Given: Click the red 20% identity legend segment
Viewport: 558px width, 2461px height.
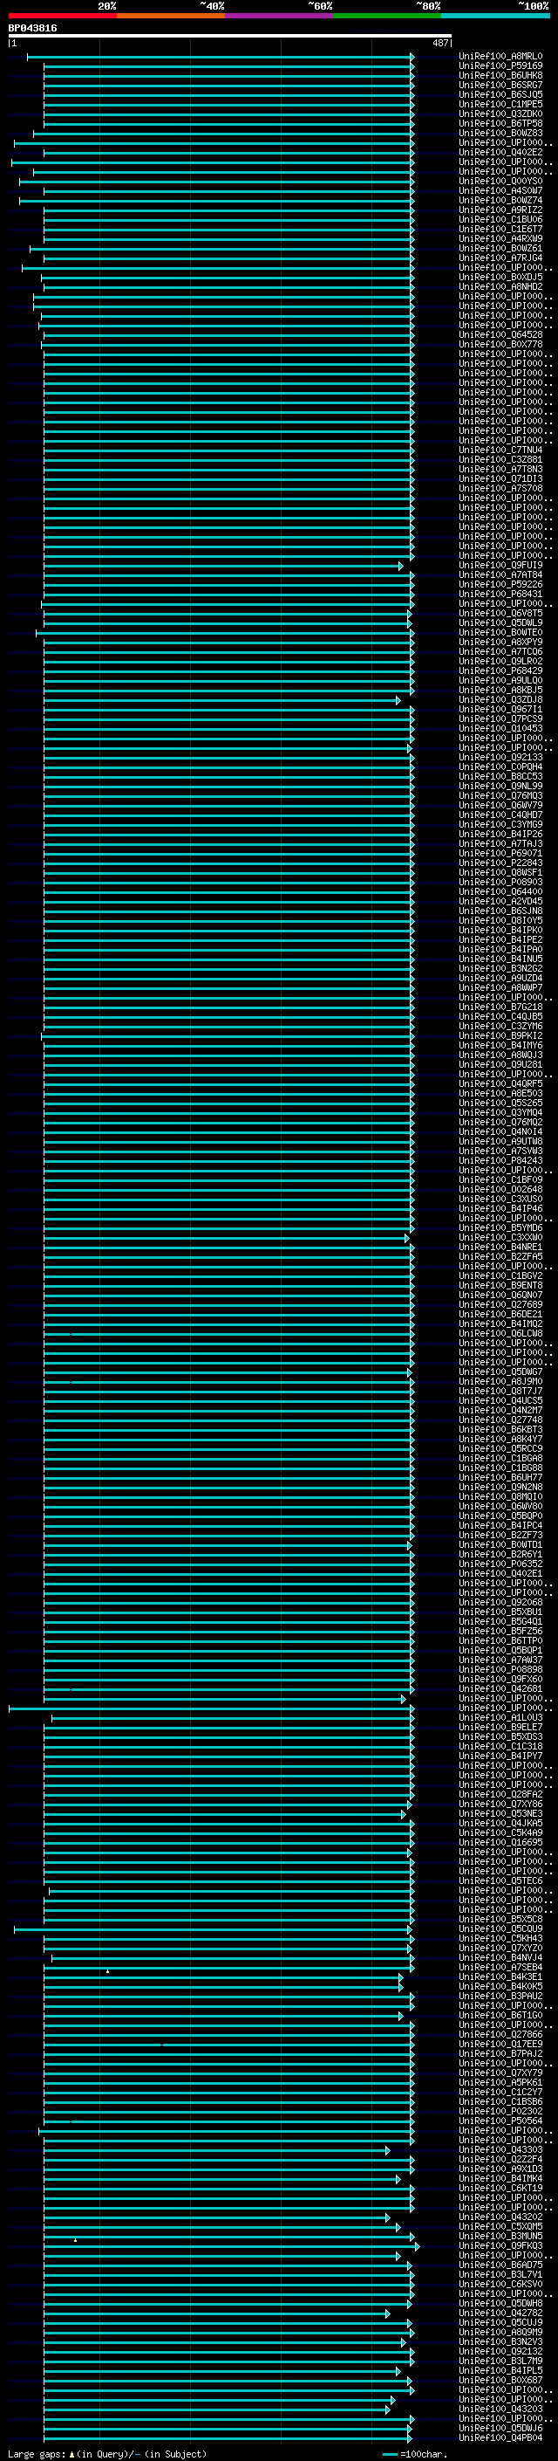Looking at the screenshot, I should tap(62, 16).
